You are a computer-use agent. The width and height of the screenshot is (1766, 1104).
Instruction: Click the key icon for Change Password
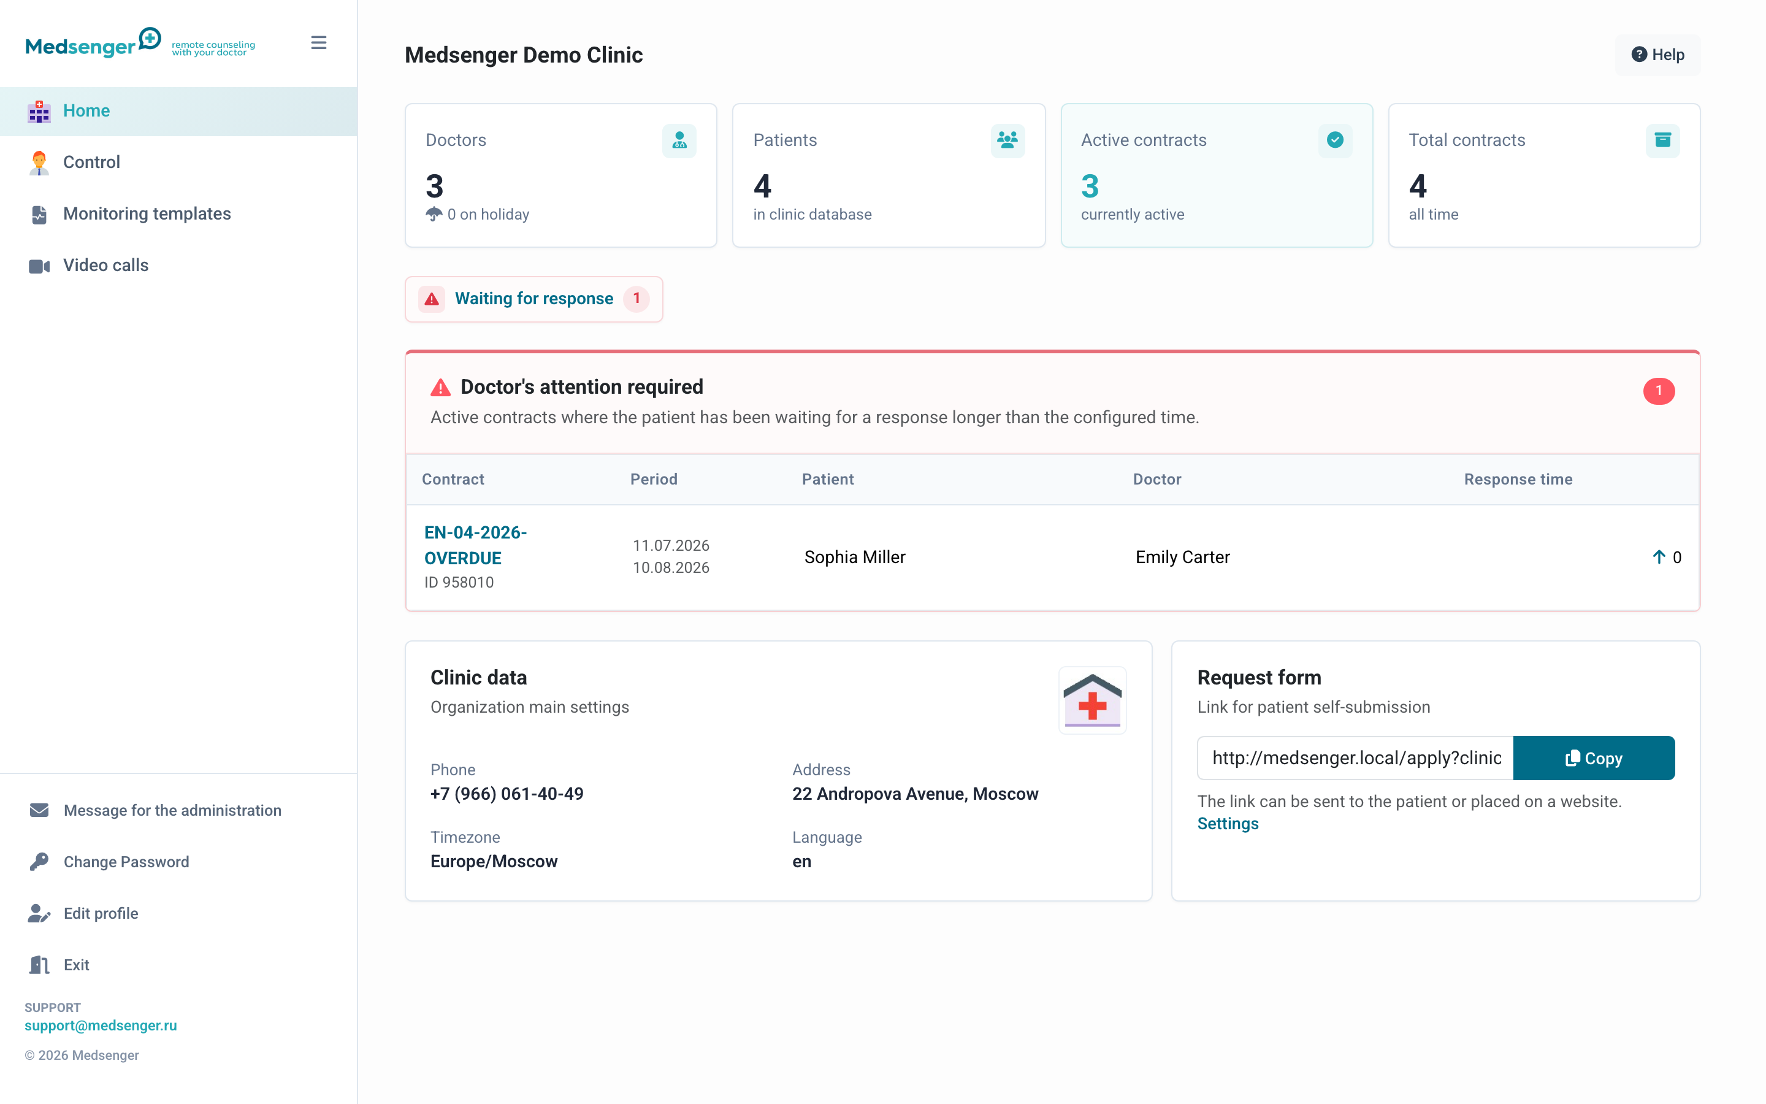(39, 862)
